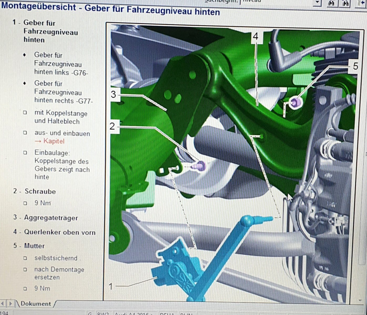Image resolution: width=367 pixels, height=315 pixels.
Task: Select the nach Demontage ersetzen line
Action: click(x=59, y=273)
